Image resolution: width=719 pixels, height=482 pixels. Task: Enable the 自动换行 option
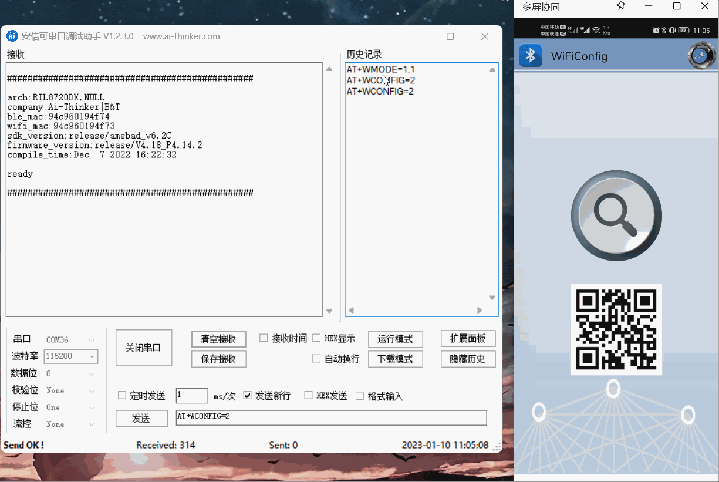click(x=316, y=359)
